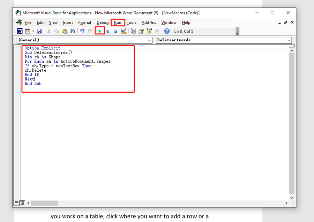Image resolution: width=314 pixels, height=222 pixels.
Task: Click the Reset (stop) toolbar icon
Action: tap(115, 31)
